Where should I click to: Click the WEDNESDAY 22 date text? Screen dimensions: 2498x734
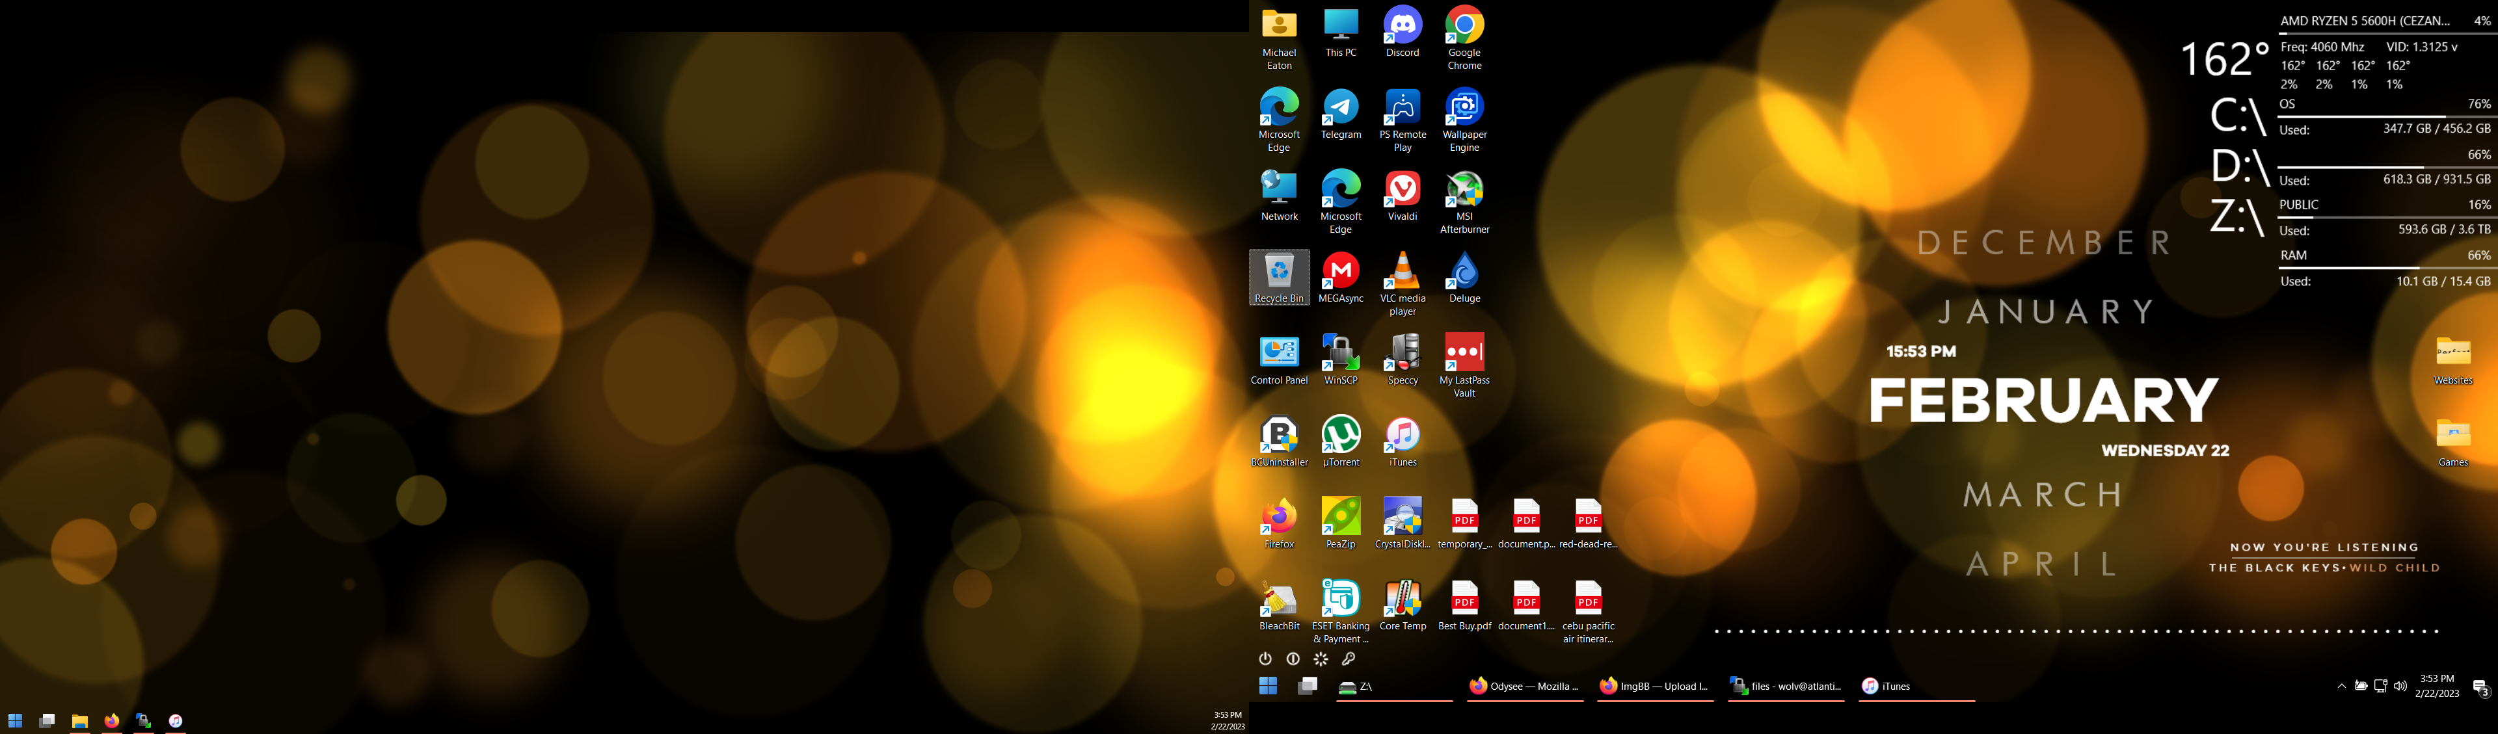(x=2164, y=451)
